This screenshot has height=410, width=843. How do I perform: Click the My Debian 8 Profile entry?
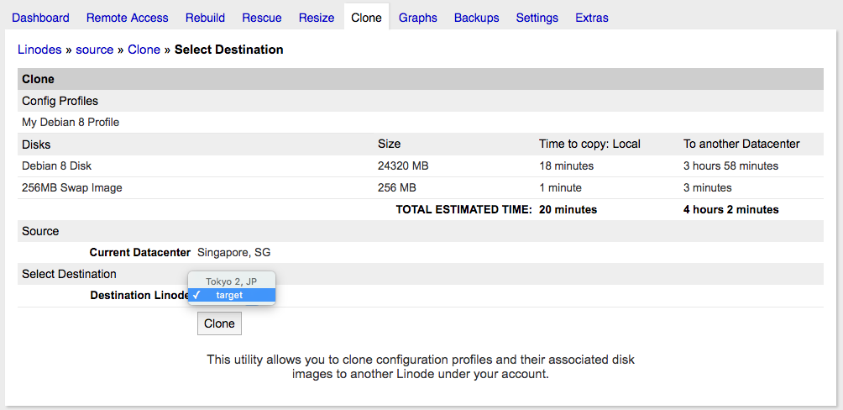pos(71,123)
